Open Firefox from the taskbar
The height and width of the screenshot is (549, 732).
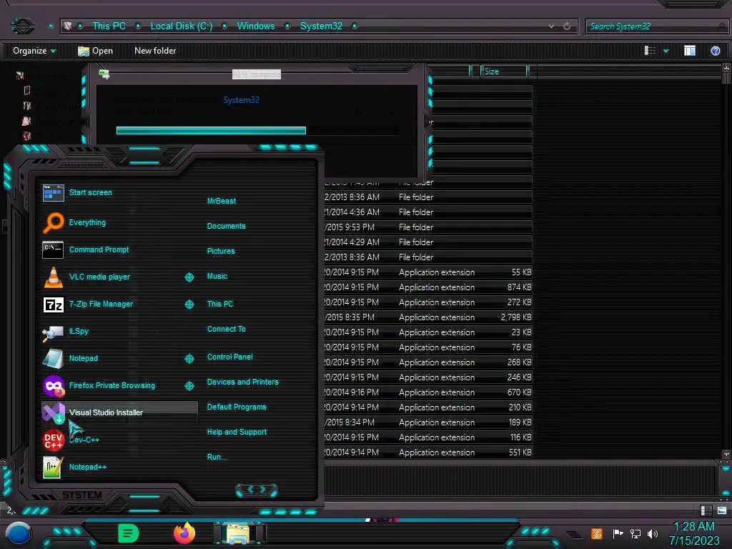point(184,533)
